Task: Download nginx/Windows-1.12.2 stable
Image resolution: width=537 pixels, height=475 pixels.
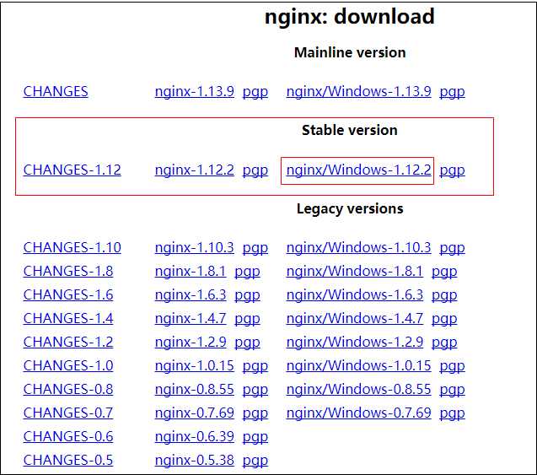Action: (358, 170)
